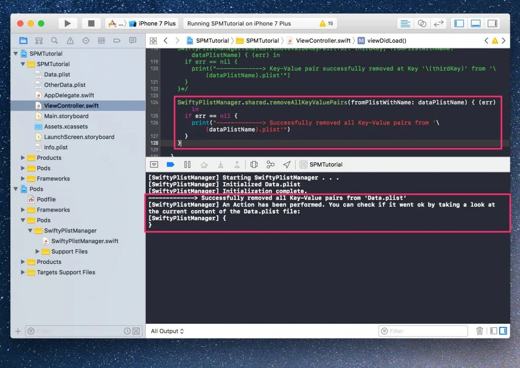
Task: Select the iPhone 7 Plus destination
Action: [153, 23]
